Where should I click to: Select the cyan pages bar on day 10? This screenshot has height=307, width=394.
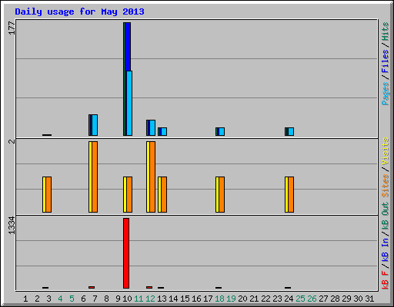[x=129, y=103]
